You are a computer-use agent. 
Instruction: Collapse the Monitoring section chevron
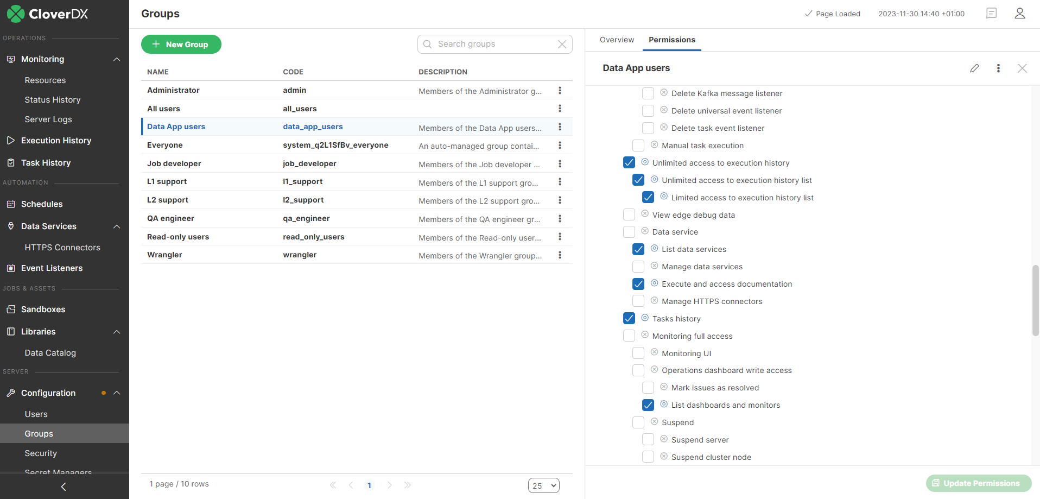tap(116, 59)
